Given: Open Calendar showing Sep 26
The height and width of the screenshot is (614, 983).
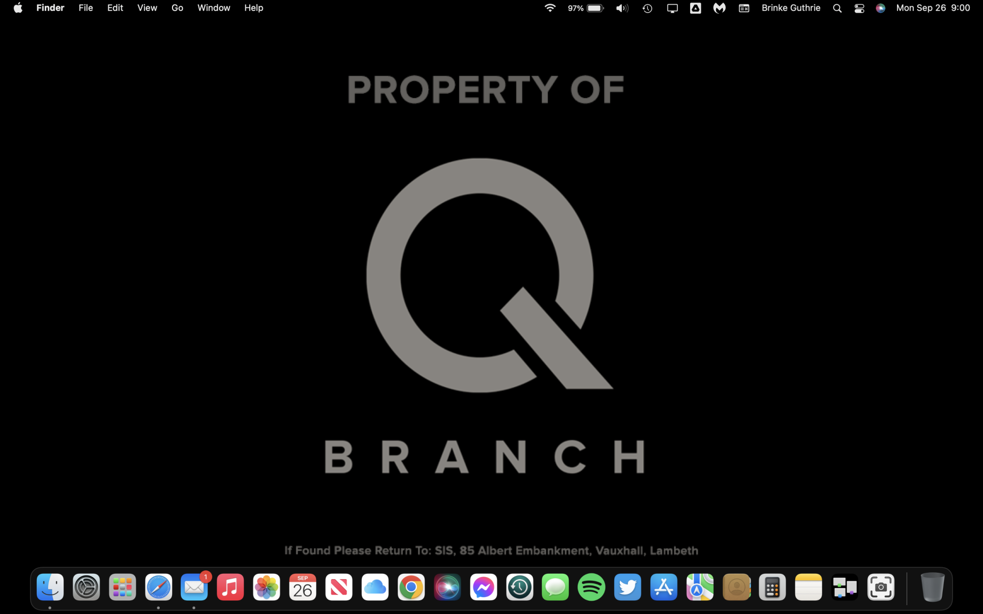Looking at the screenshot, I should (303, 587).
